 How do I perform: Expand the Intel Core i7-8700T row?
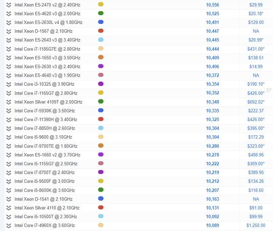tap(8, 173)
